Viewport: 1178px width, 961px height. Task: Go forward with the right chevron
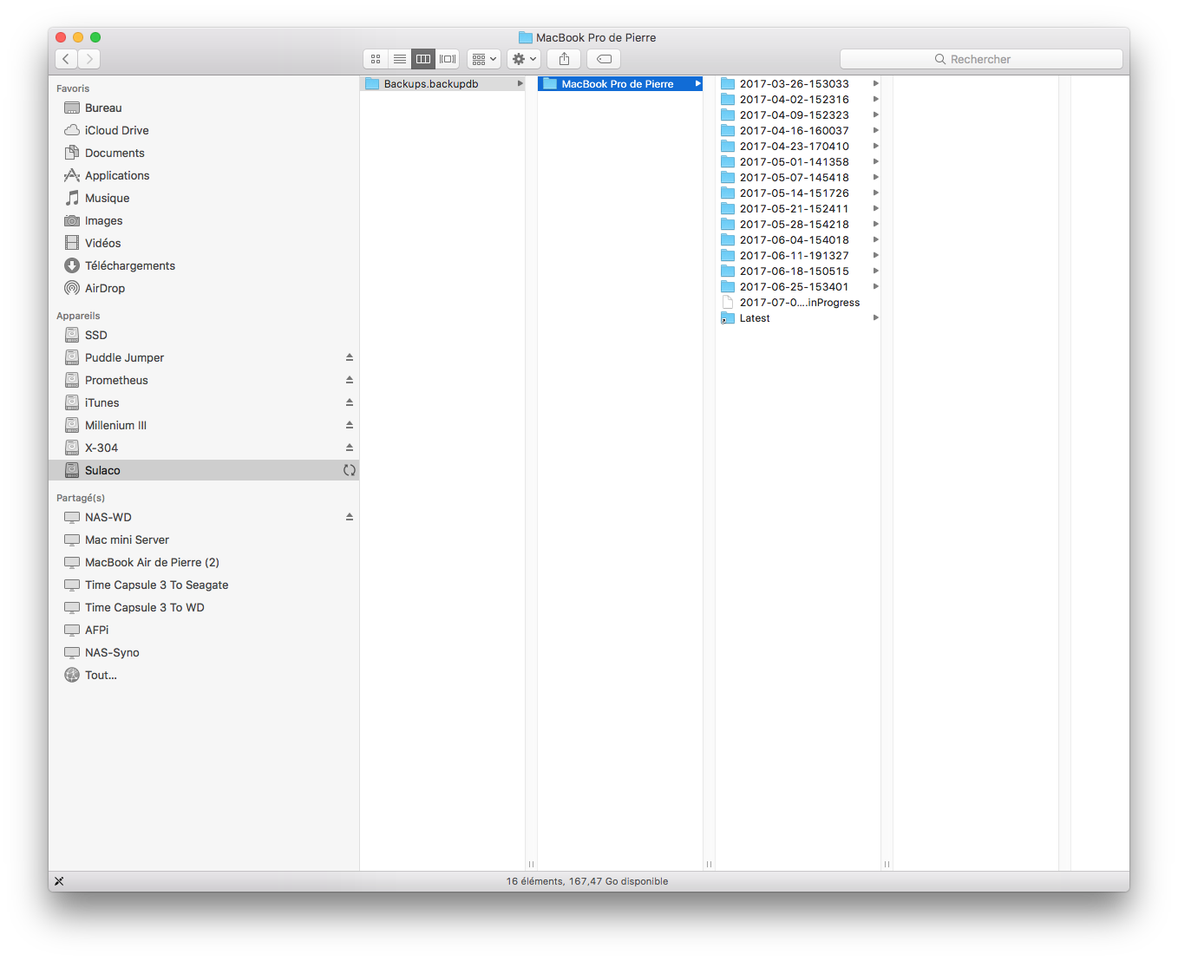pos(89,59)
